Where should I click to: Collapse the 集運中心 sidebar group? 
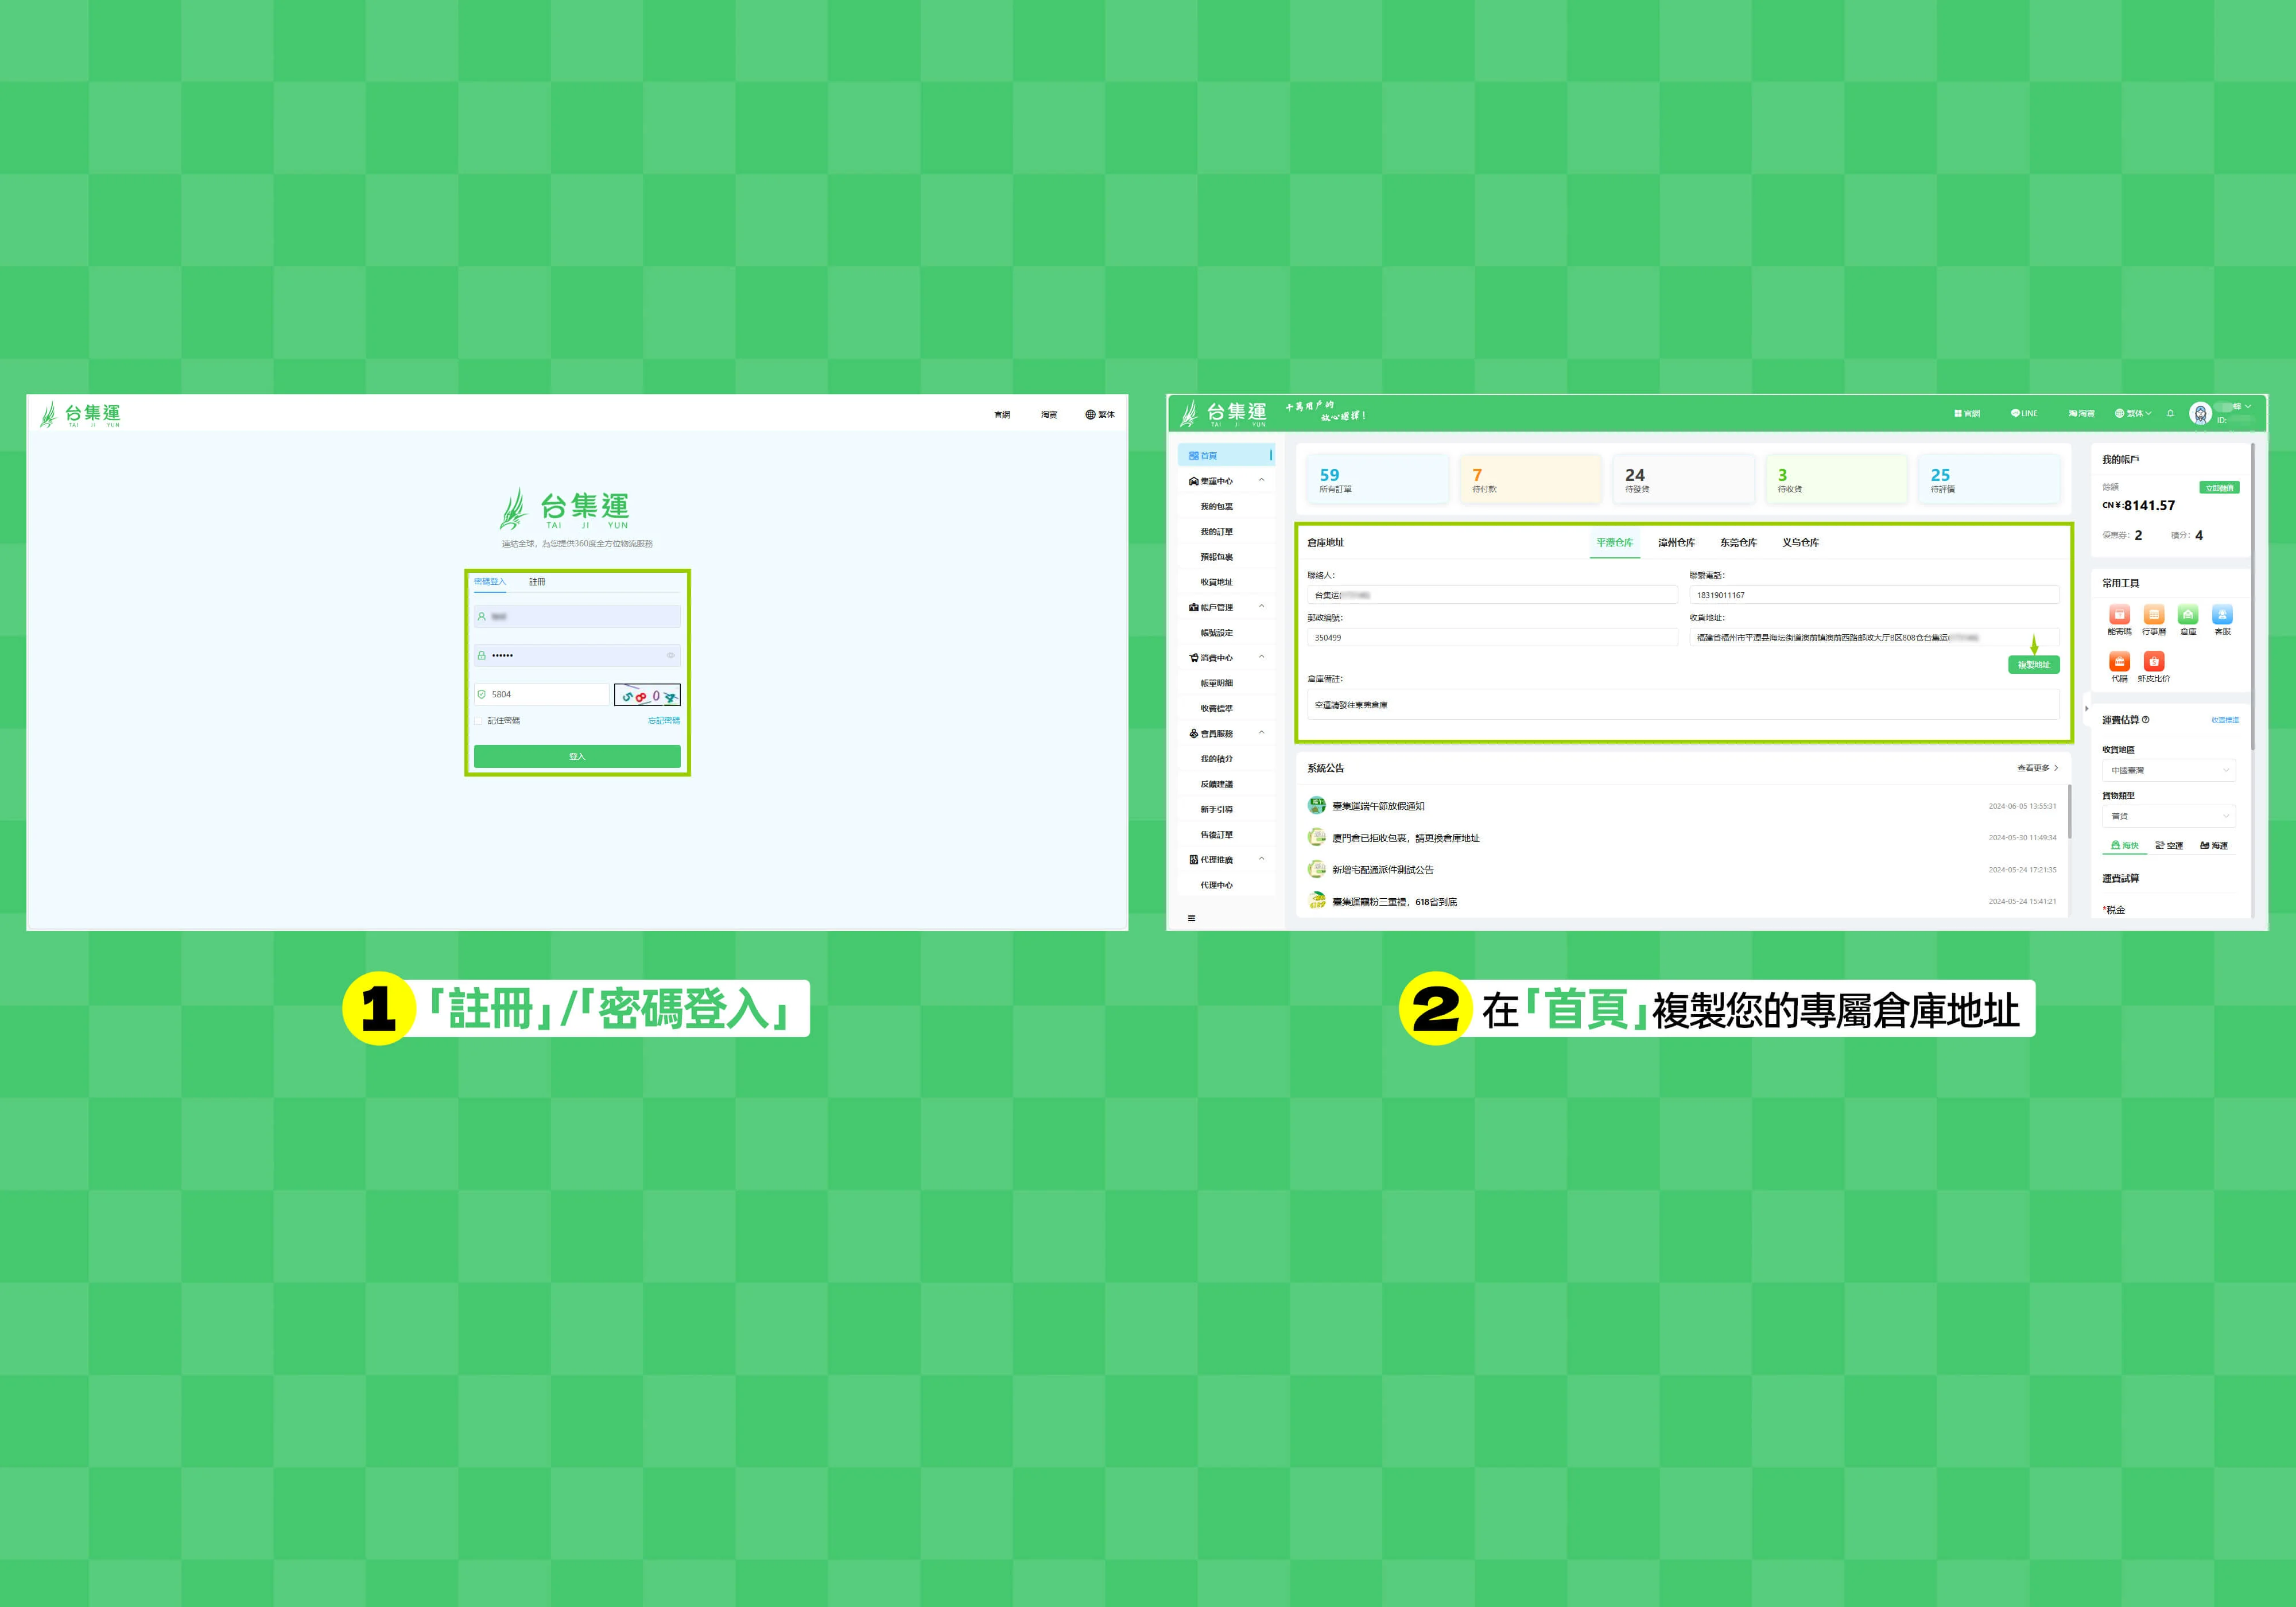coord(1261,481)
